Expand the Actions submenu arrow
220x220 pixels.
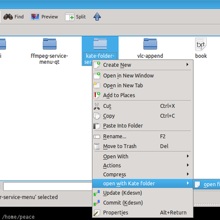click(x=188, y=165)
